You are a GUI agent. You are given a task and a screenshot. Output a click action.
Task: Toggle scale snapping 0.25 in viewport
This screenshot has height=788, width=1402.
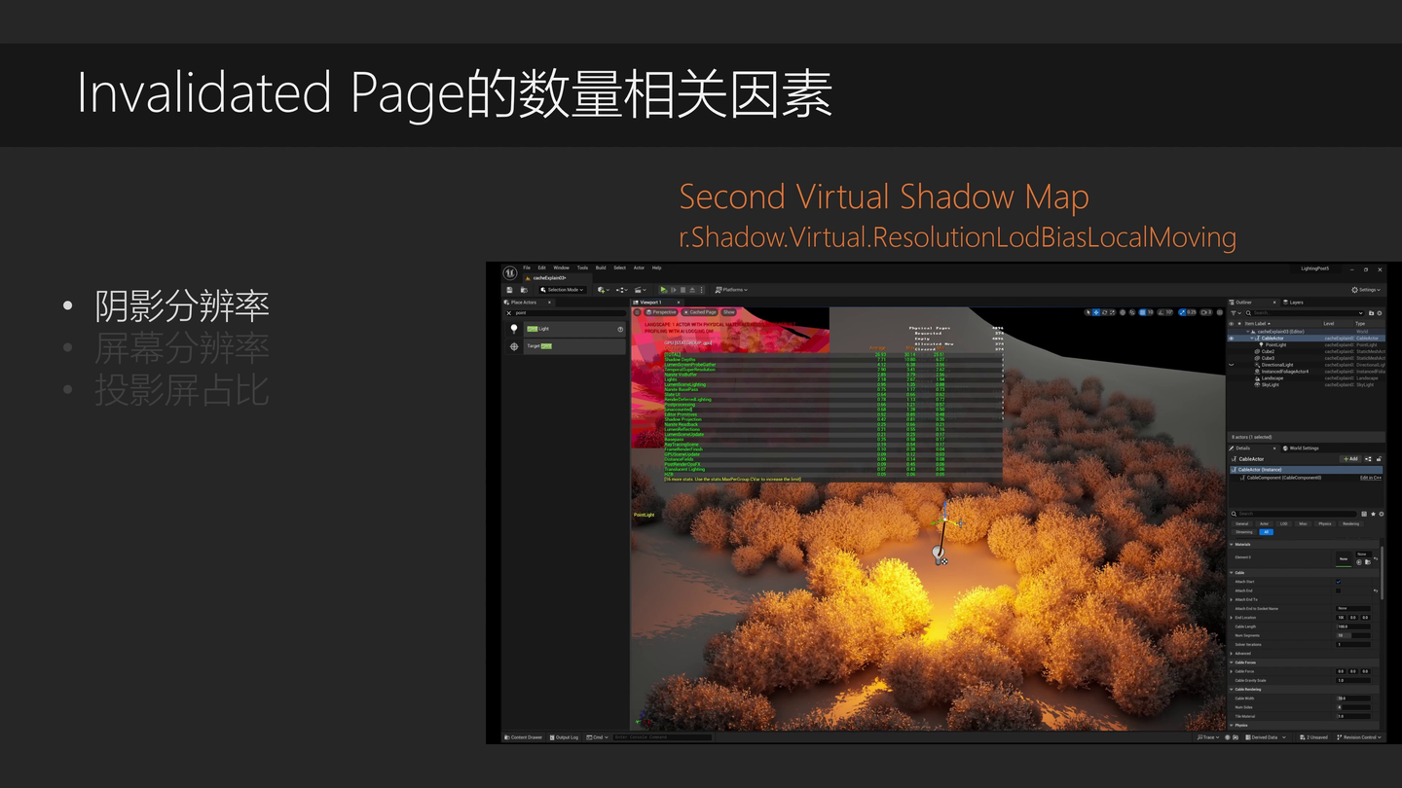tap(1182, 312)
